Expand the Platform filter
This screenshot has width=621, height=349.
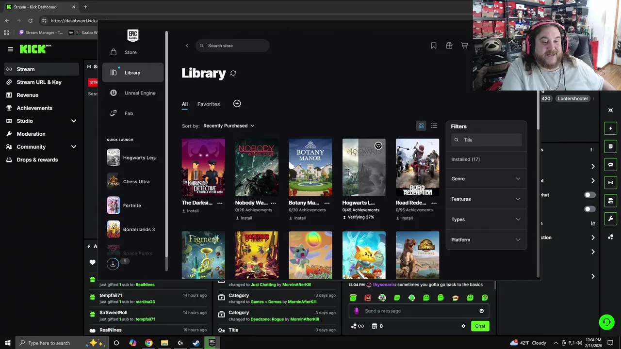tap(486, 240)
